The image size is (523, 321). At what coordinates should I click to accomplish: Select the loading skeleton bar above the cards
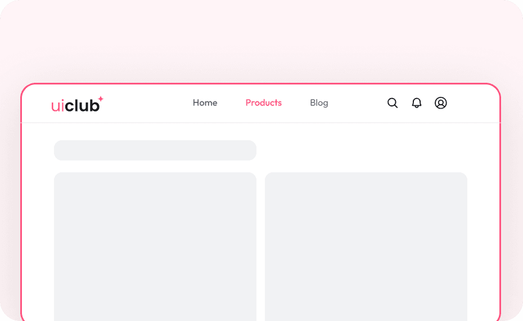(x=155, y=150)
